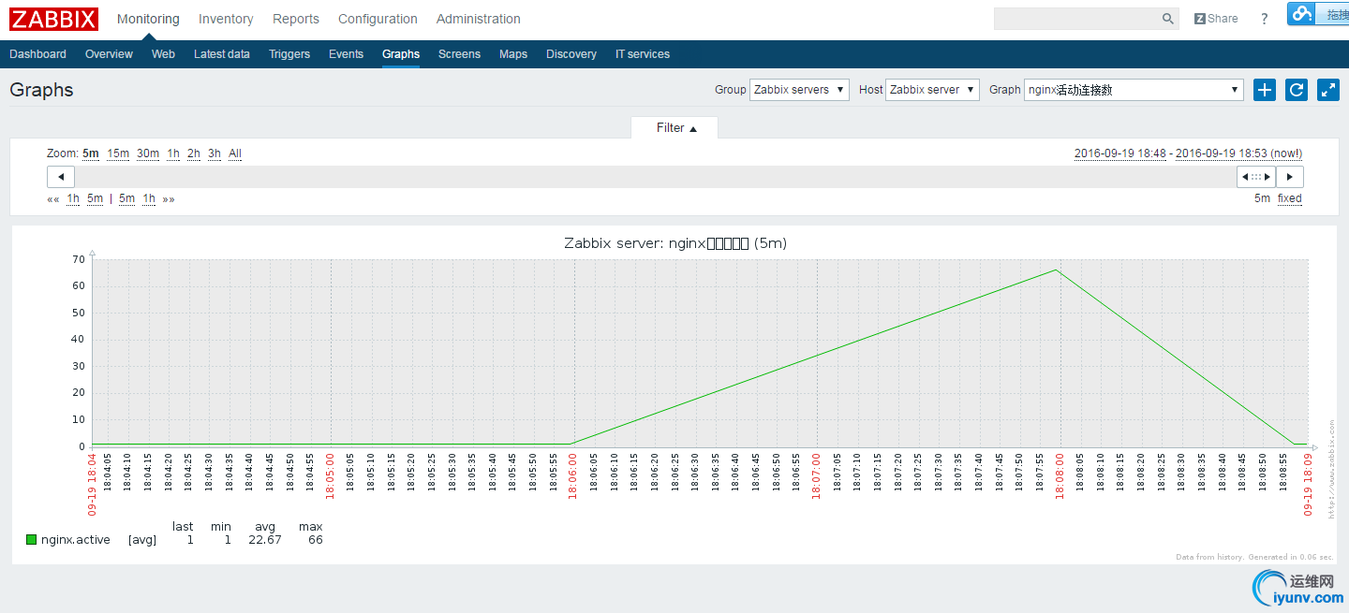This screenshot has height=613, width=1349.
Task: Go to the Triggers submenu
Action: tap(289, 54)
